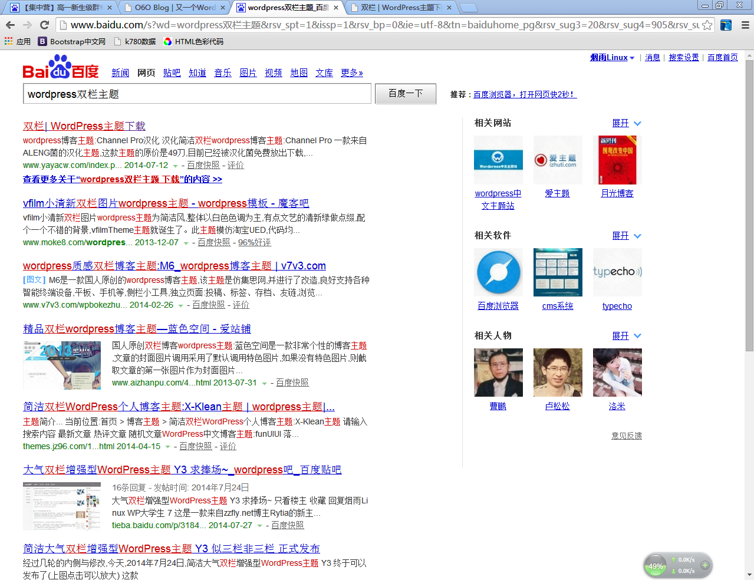The width and height of the screenshot is (754, 580).
Task: Click the Baidu logo
Action: [x=61, y=67]
